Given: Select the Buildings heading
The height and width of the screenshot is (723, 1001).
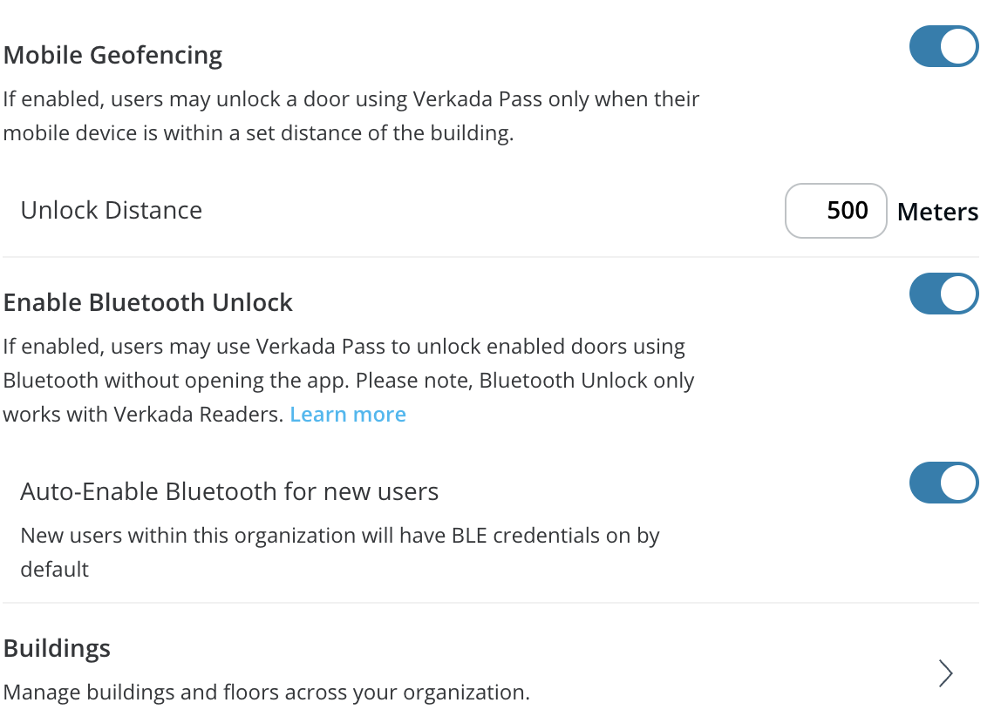Looking at the screenshot, I should click(58, 648).
